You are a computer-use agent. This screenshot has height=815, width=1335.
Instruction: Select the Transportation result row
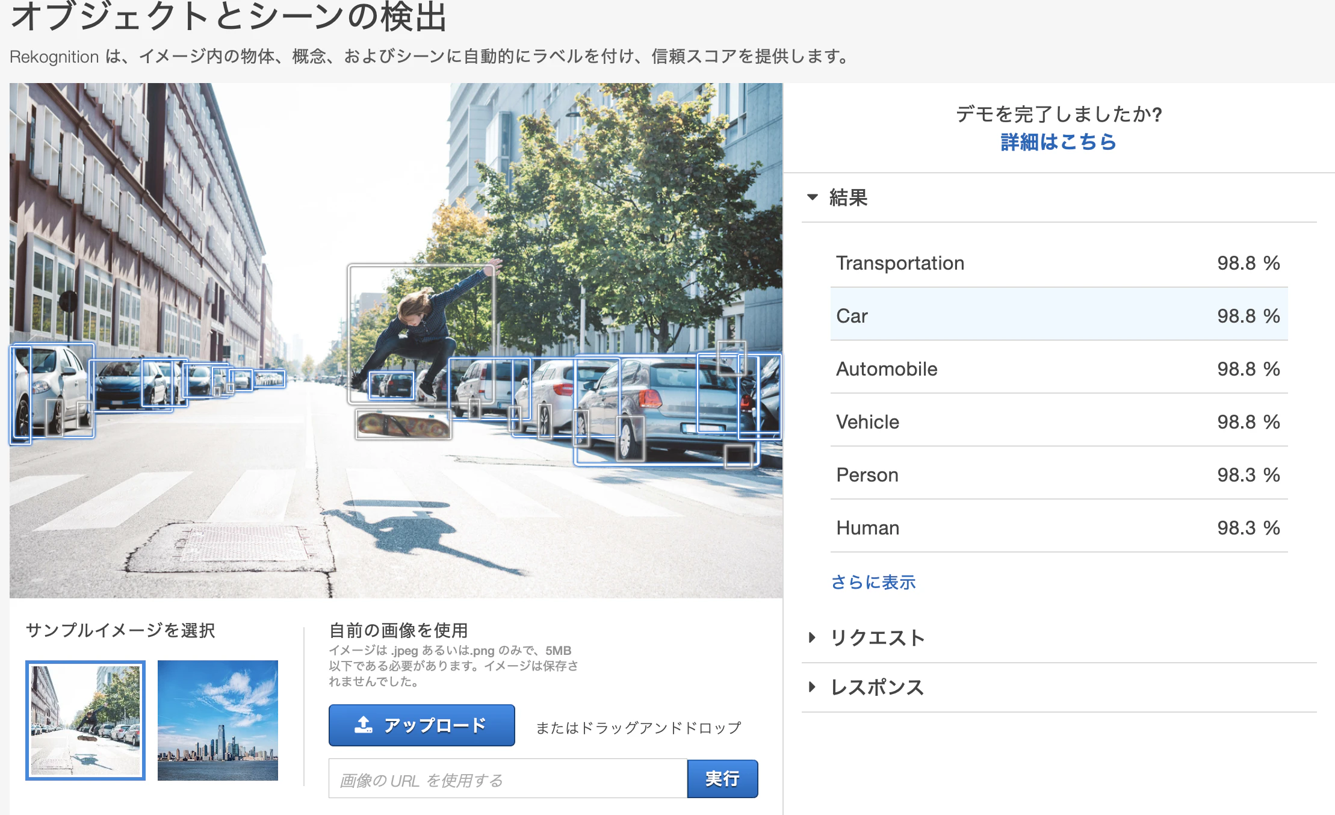point(1059,263)
